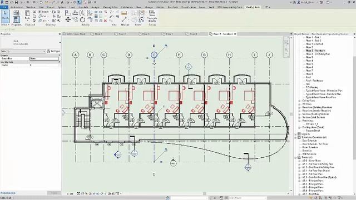Open the Architecture ribbon tab
Image resolution: width=356 pixels, height=200 pixels.
(x=16, y=7)
